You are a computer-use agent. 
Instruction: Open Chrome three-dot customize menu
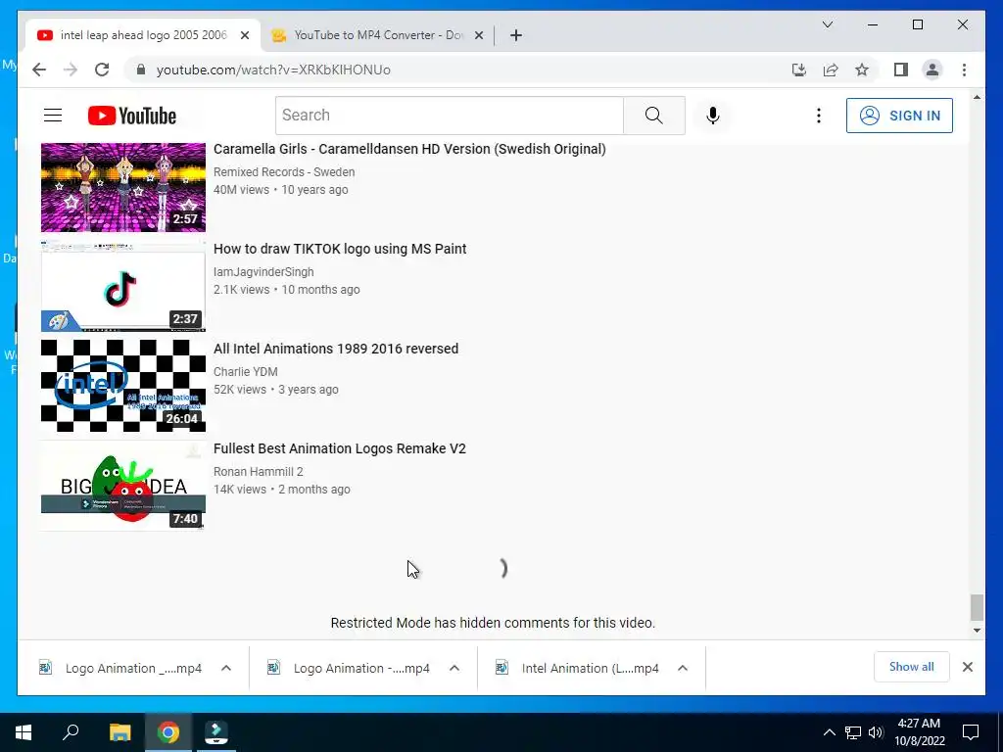[x=964, y=70]
